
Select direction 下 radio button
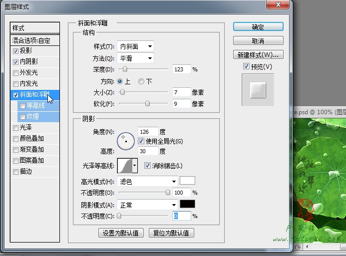[x=141, y=81]
